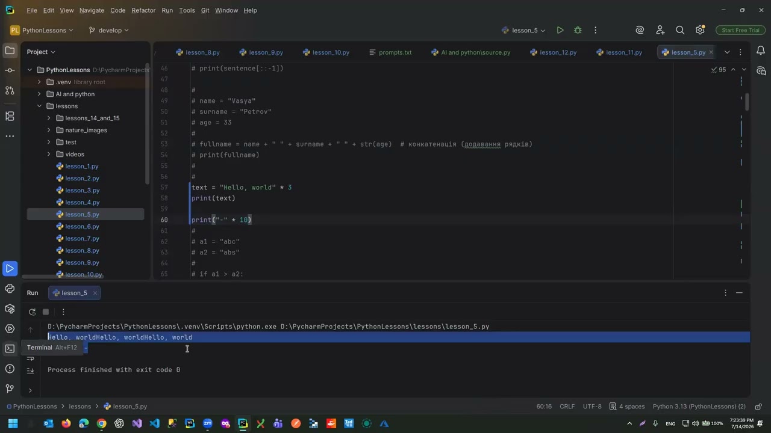Open AI chat panel on right
This screenshot has height=433, width=771.
[761, 71]
